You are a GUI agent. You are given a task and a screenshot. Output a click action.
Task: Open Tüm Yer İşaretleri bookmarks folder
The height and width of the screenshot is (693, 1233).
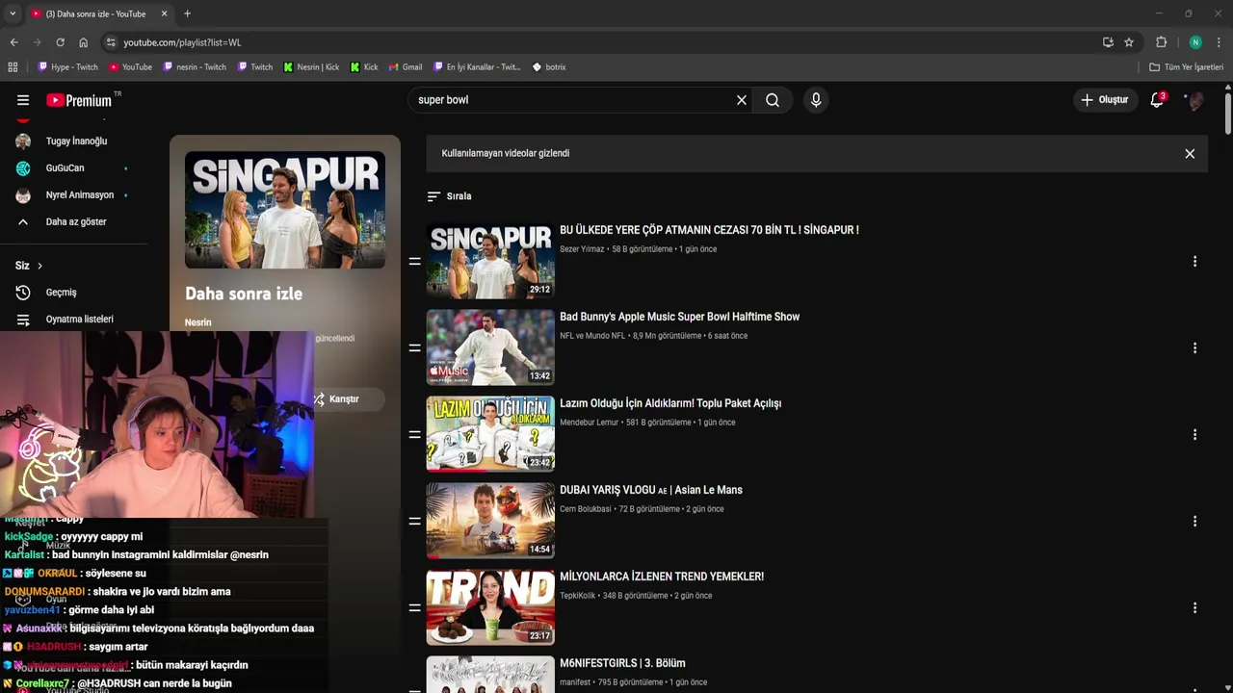point(1186,67)
